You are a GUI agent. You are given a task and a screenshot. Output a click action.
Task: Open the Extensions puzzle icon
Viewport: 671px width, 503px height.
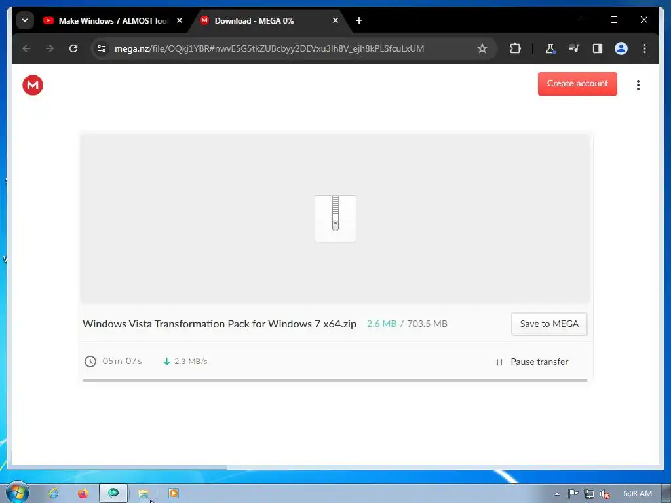(x=515, y=48)
